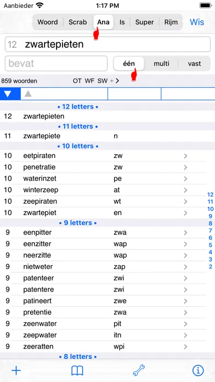Open chevron for zeeratten row
The height and width of the screenshot is (382, 215).
pyautogui.click(x=185, y=347)
